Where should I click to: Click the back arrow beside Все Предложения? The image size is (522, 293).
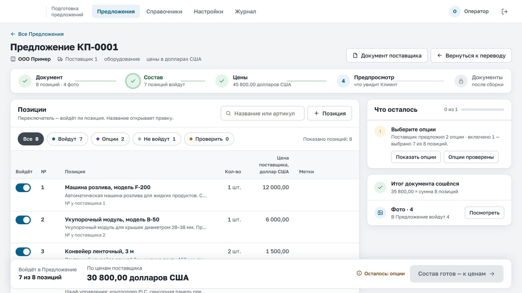click(x=13, y=34)
